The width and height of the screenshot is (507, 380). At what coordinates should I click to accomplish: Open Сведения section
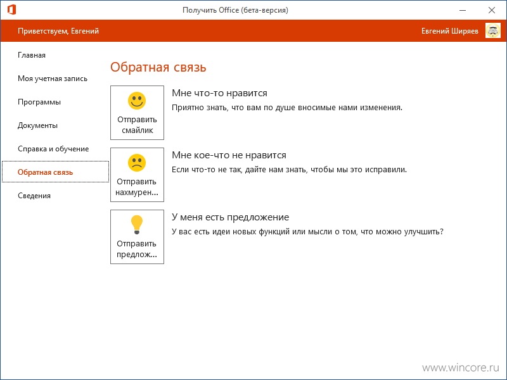[x=34, y=196]
